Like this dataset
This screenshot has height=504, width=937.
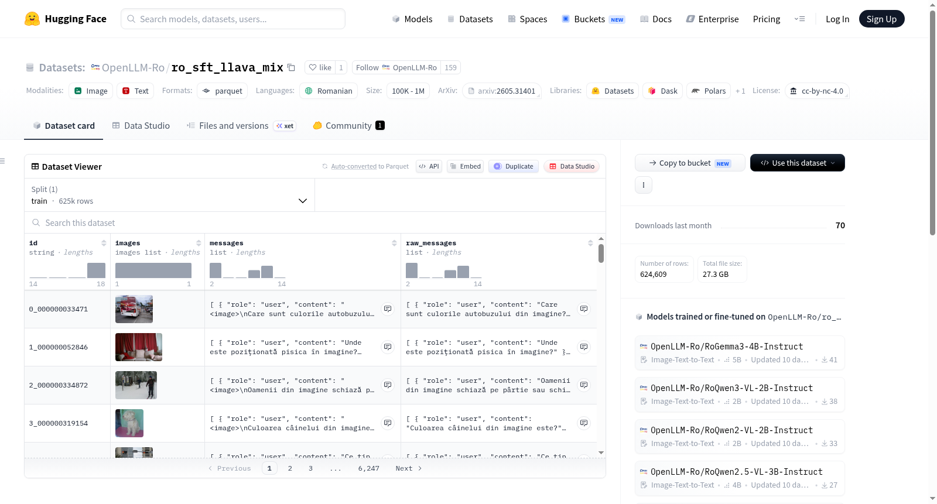(320, 67)
